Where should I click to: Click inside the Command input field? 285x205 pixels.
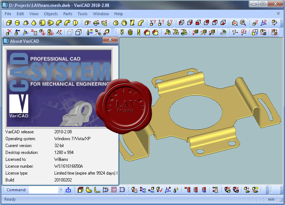tap(44, 190)
